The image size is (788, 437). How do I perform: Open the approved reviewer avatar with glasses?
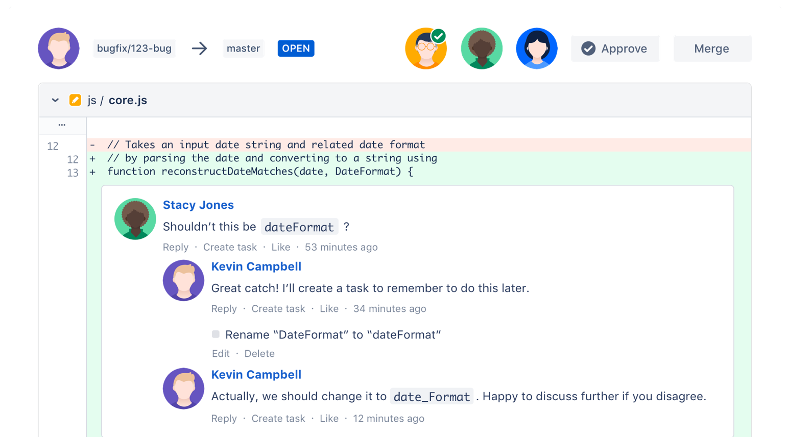426,48
